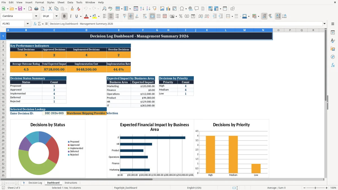Click the Format as Date icon
The height and width of the screenshot is (190, 338).
[193, 16]
